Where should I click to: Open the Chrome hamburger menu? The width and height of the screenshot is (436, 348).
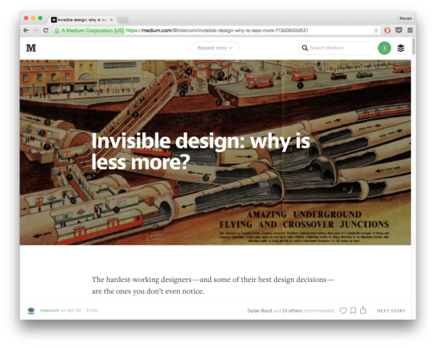410,30
